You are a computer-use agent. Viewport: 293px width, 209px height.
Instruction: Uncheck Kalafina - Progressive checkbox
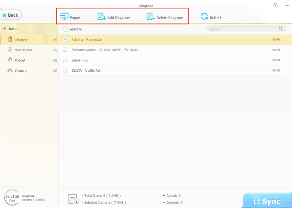pyautogui.click(x=65, y=39)
